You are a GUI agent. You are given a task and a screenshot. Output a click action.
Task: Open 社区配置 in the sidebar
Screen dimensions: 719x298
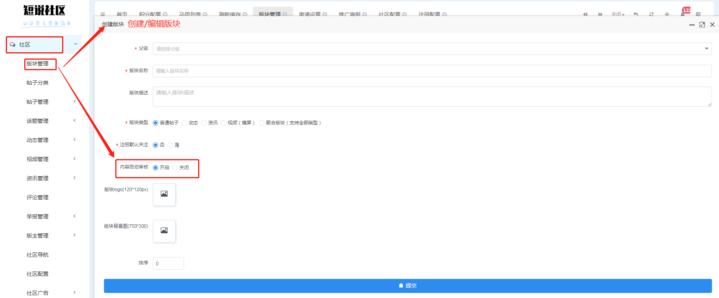(38, 274)
